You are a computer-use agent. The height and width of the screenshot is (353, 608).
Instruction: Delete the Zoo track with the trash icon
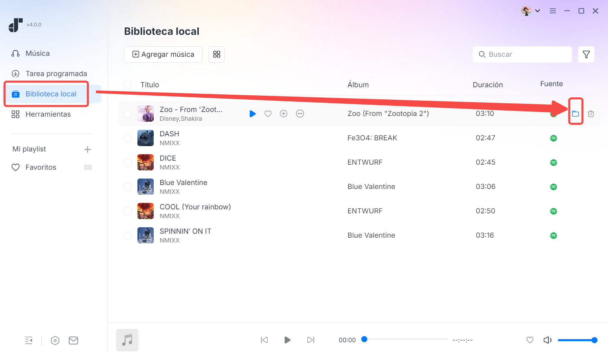[x=591, y=114]
